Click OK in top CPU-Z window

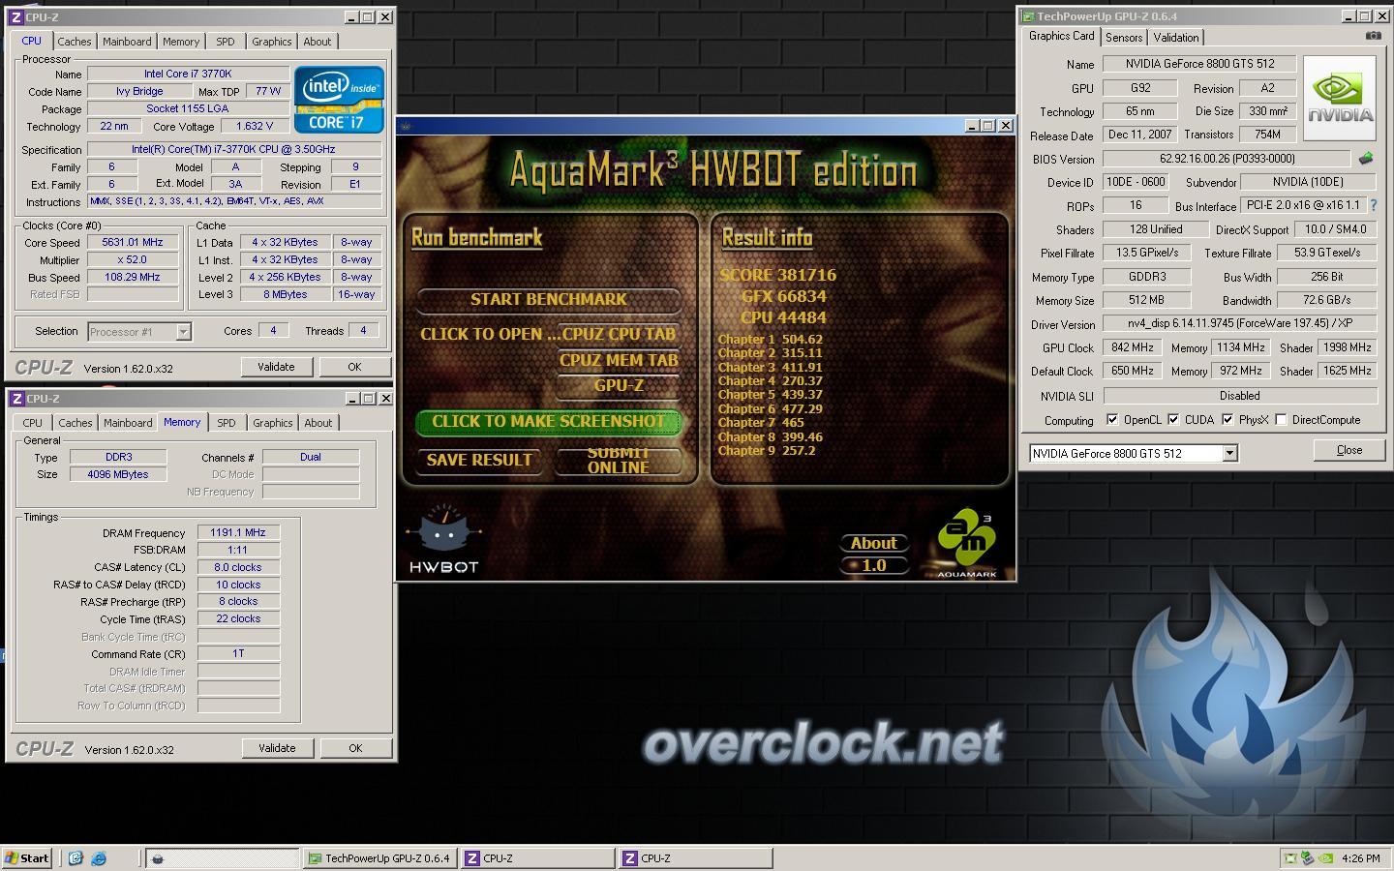tap(354, 367)
